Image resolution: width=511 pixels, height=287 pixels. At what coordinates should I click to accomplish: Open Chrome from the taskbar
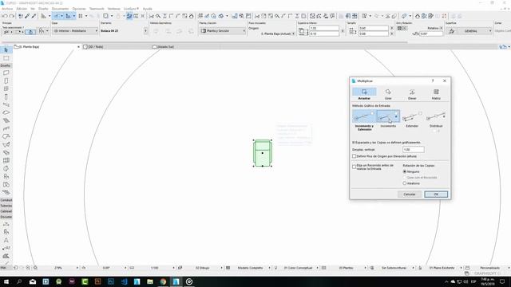163,281
